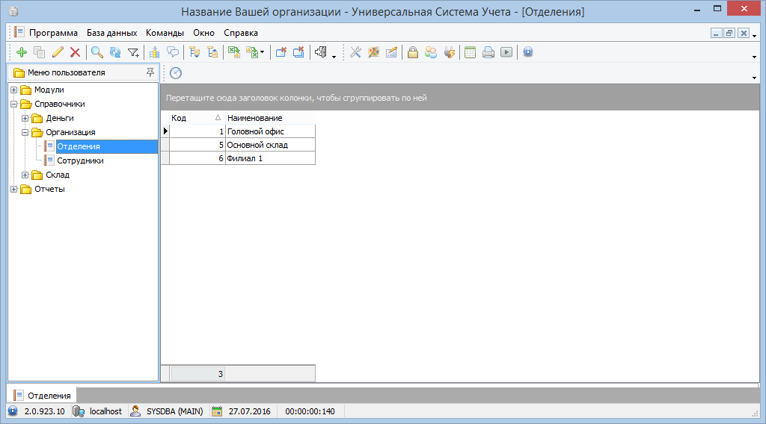Open the База данных menu
This screenshot has width=766, height=424.
click(x=111, y=33)
